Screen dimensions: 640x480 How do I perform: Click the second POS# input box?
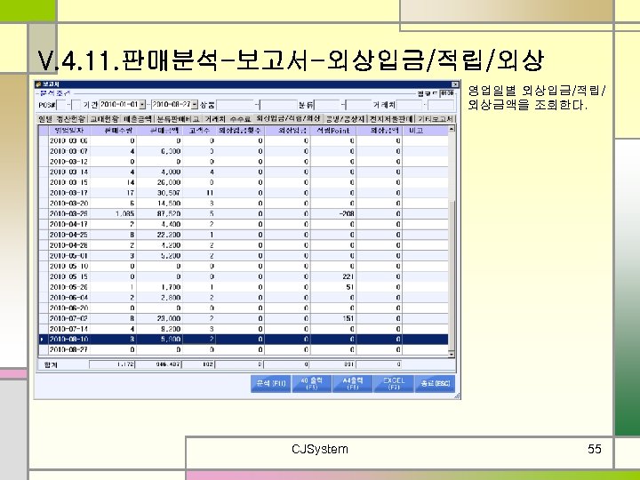point(76,105)
